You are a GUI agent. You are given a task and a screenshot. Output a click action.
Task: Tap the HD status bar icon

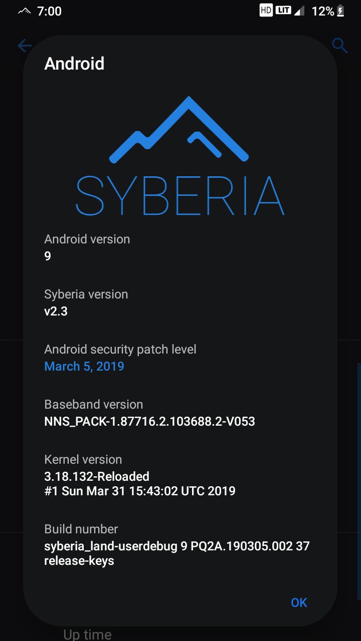(266, 11)
